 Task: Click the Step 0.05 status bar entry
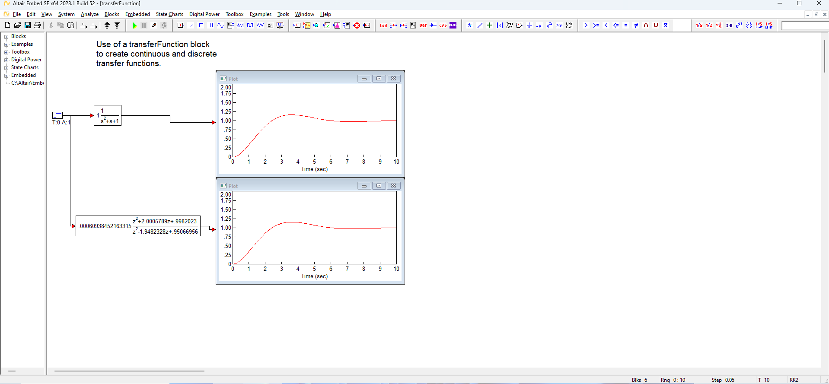[x=723, y=380]
